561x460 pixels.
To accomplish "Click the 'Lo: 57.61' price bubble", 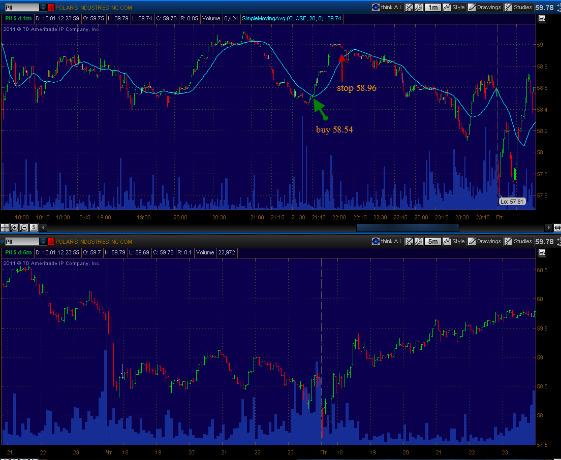I will click(512, 202).
